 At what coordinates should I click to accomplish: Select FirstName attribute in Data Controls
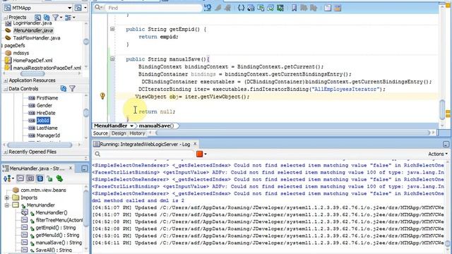coord(47,98)
